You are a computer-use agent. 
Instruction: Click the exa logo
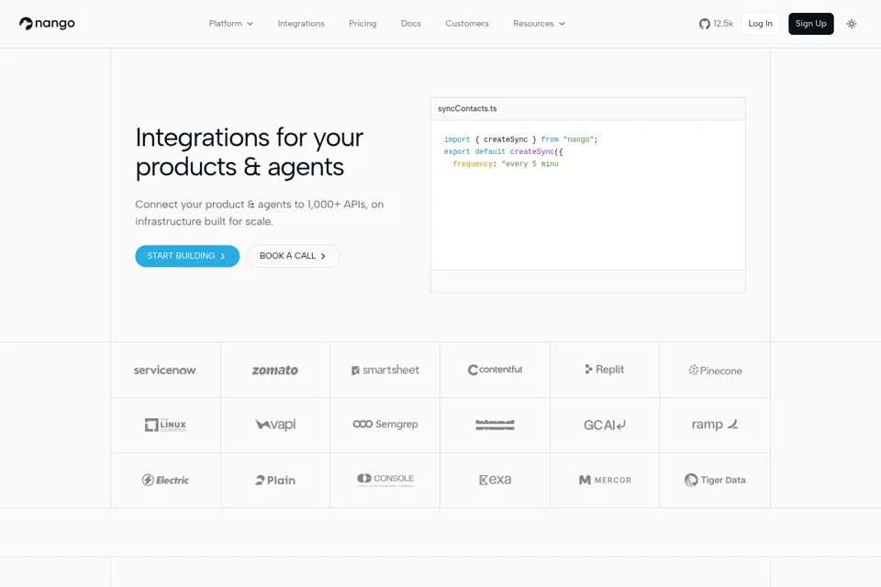tap(495, 480)
